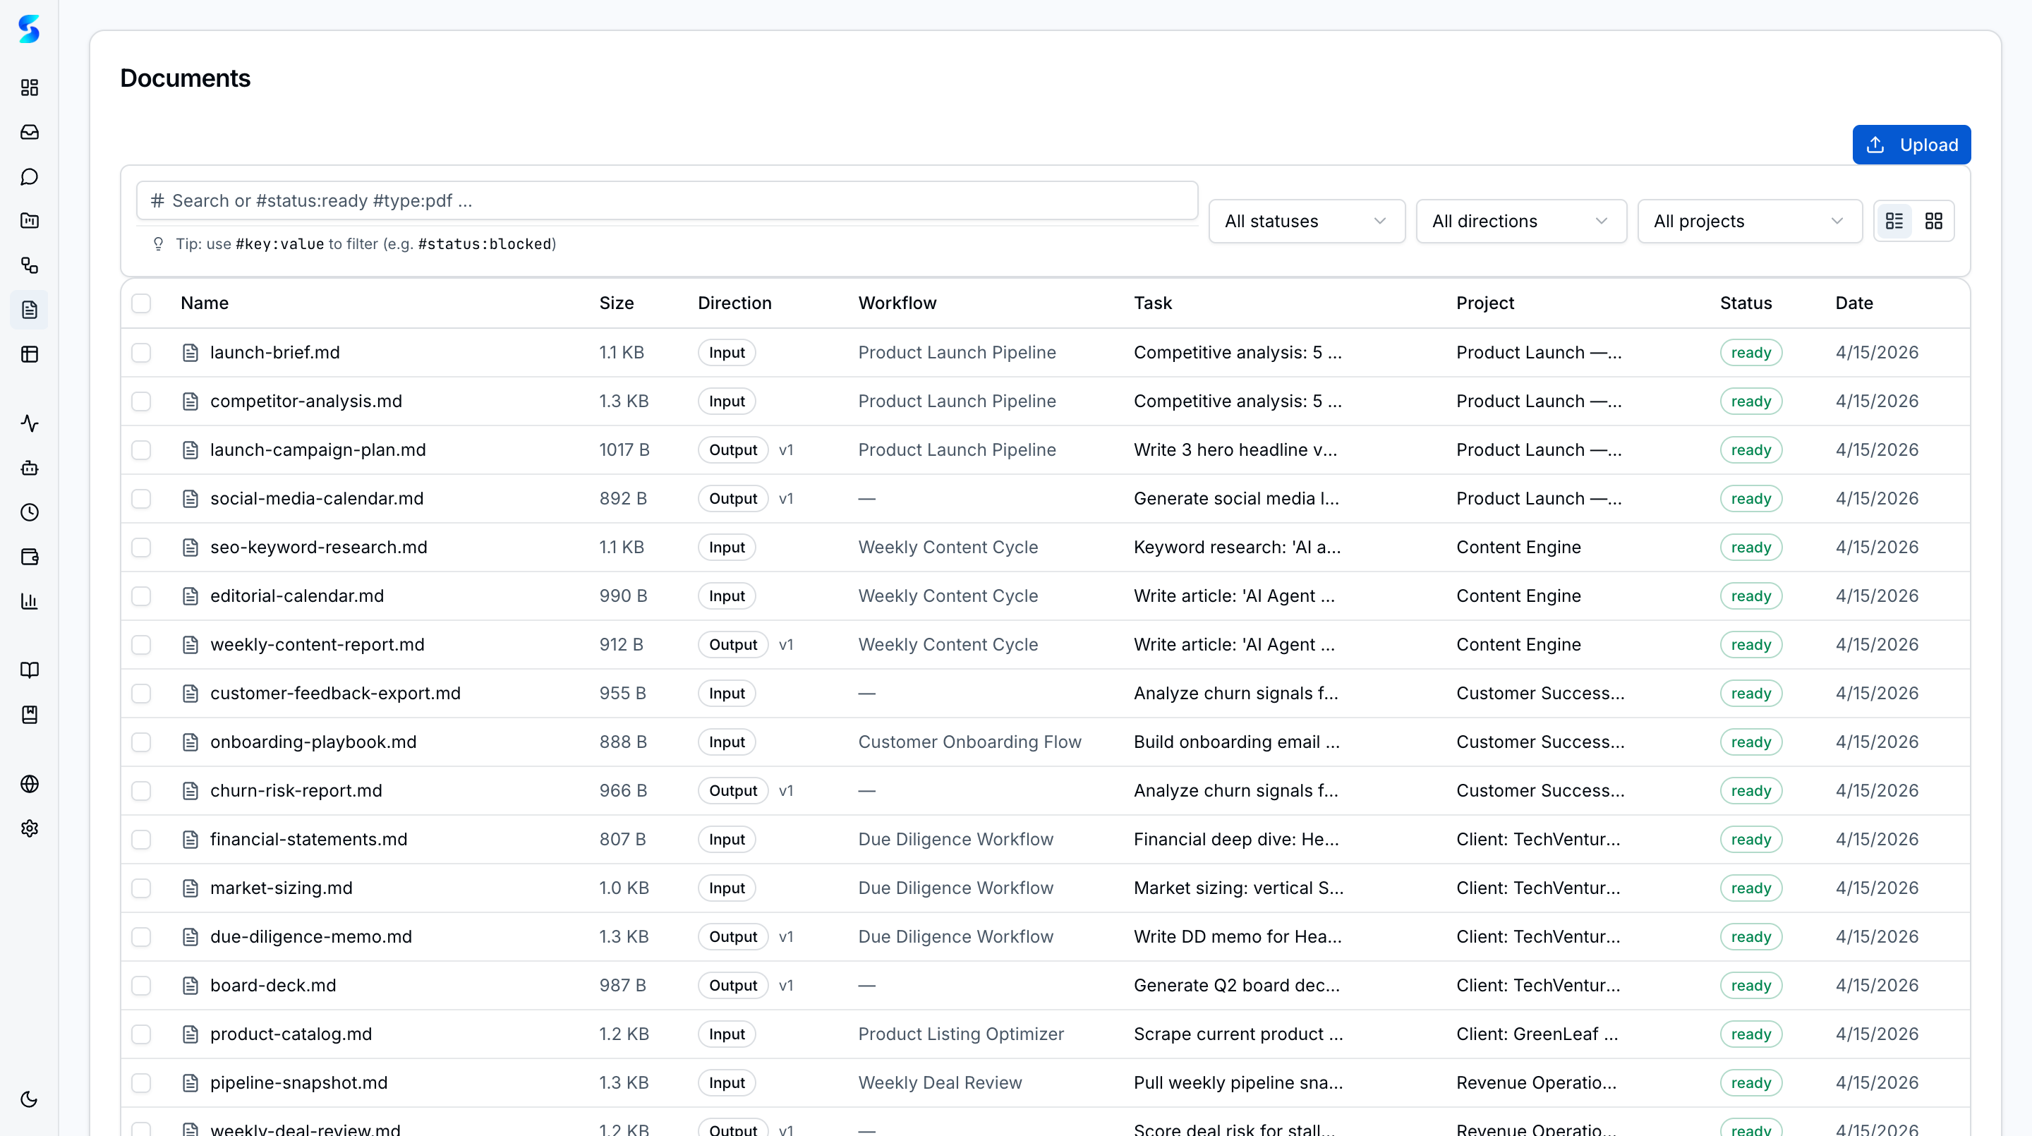Sort by the Size column header

(616, 303)
